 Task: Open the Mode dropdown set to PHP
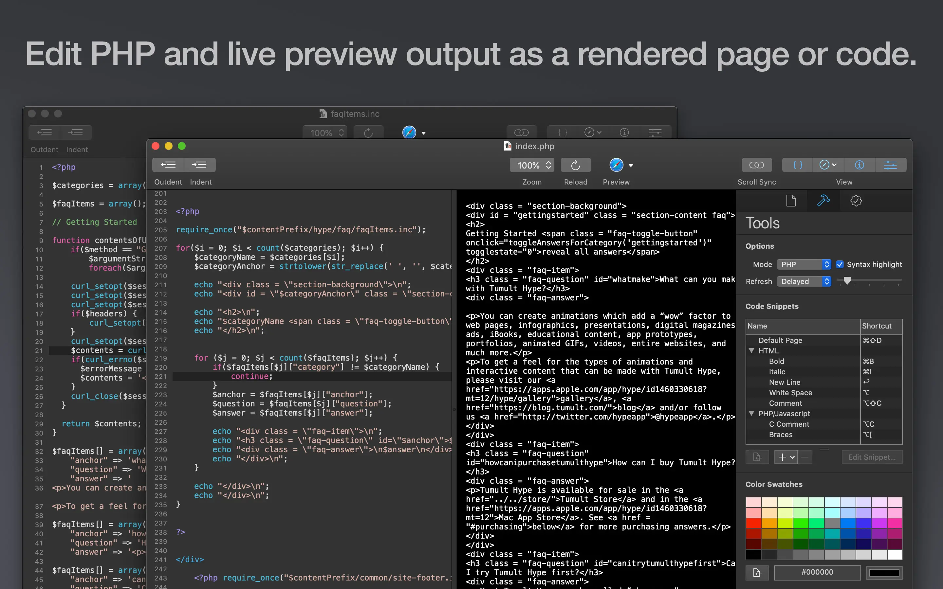[804, 264]
